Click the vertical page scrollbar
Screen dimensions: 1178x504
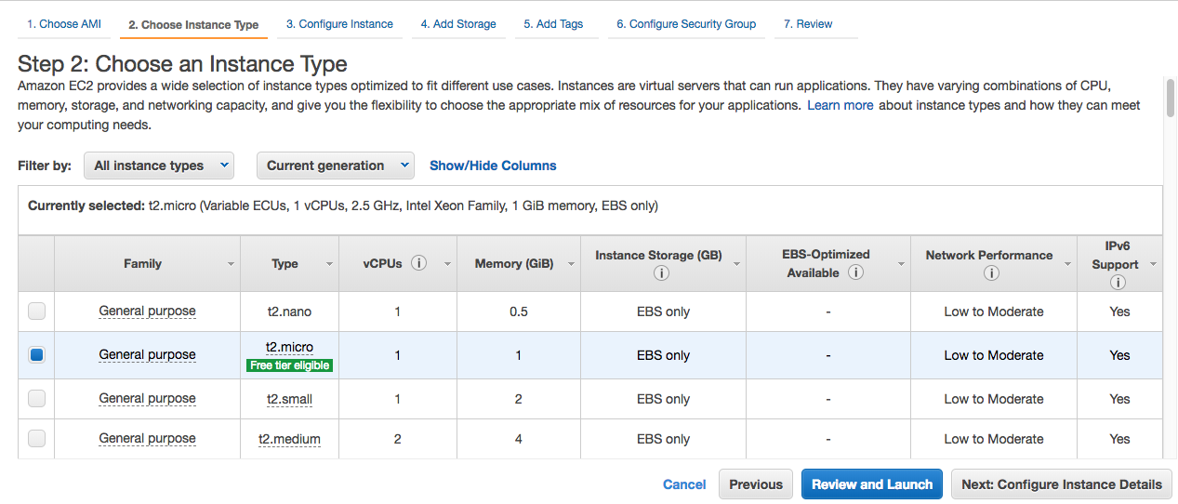1171,98
